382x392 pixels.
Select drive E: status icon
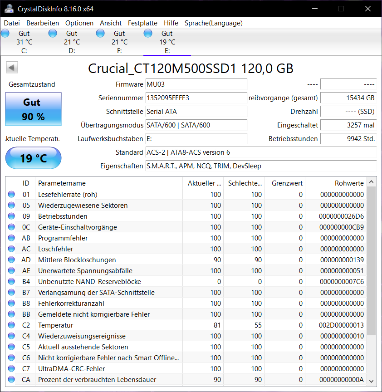click(x=148, y=33)
